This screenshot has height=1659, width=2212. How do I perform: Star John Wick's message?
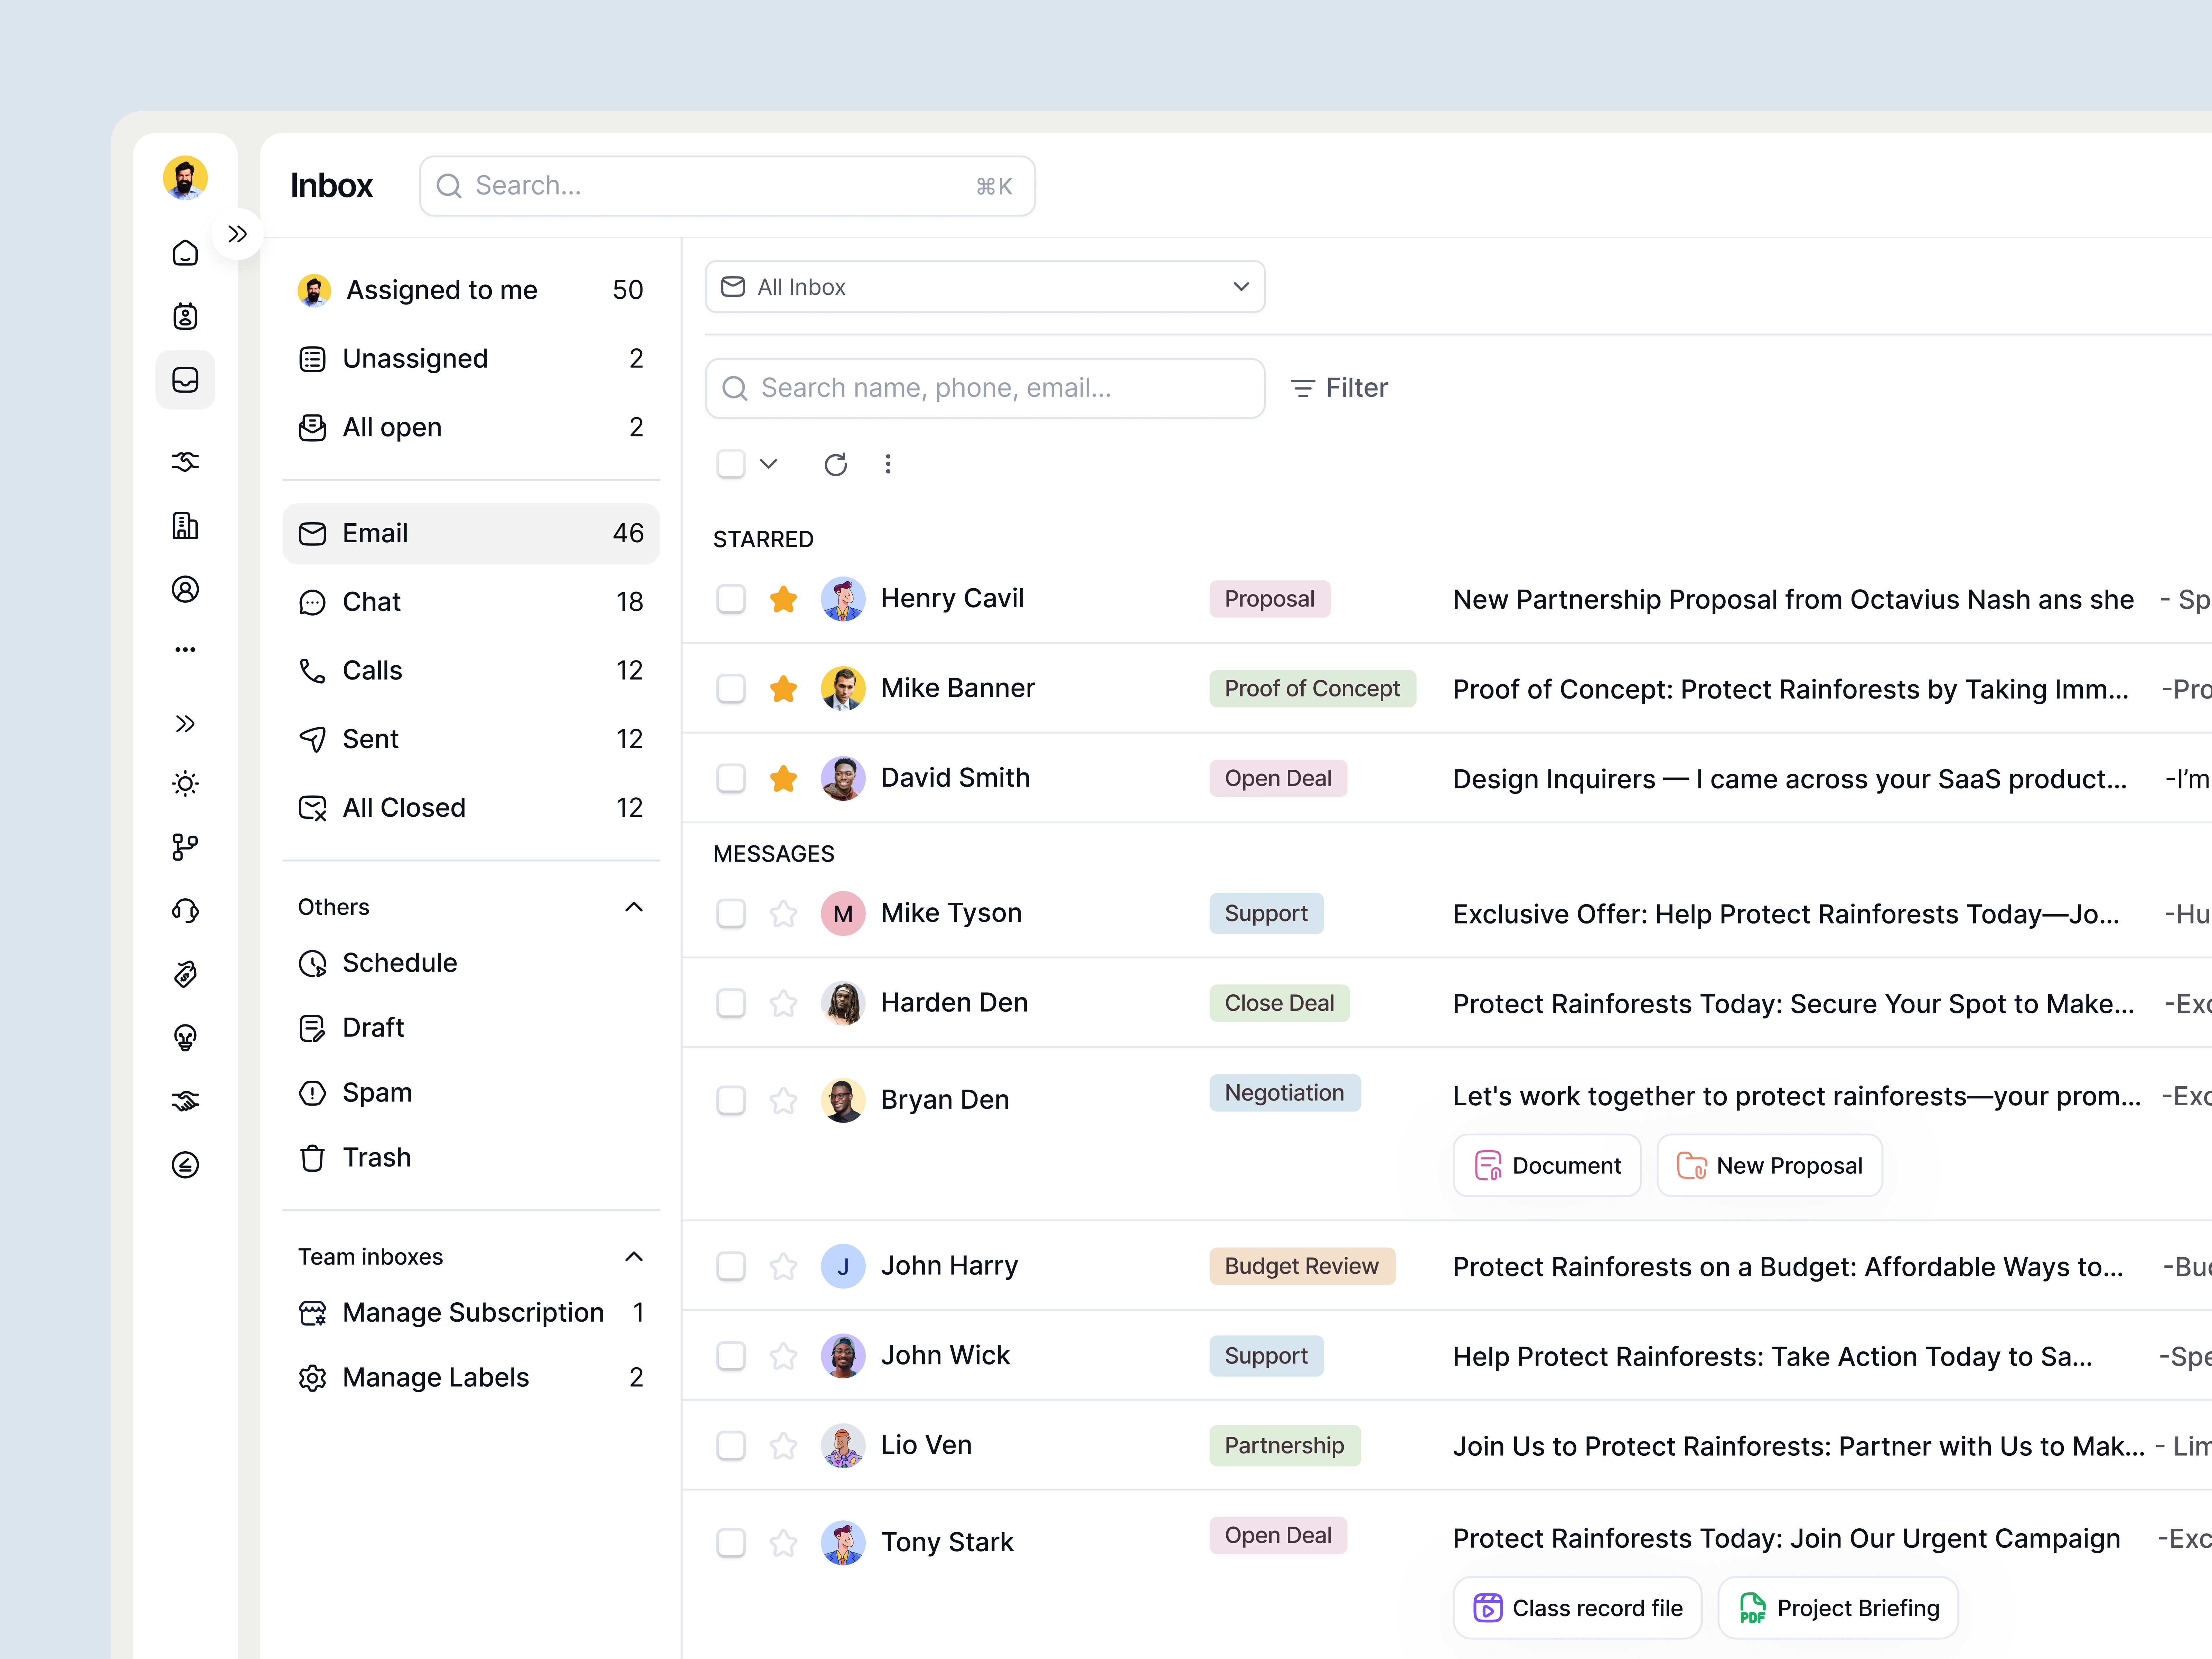(x=783, y=1356)
